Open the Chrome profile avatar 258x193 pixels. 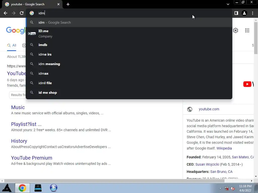click(244, 13)
